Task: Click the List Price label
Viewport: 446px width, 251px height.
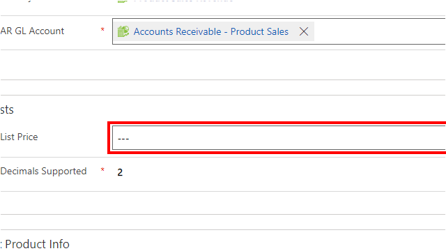Action: [x=19, y=137]
